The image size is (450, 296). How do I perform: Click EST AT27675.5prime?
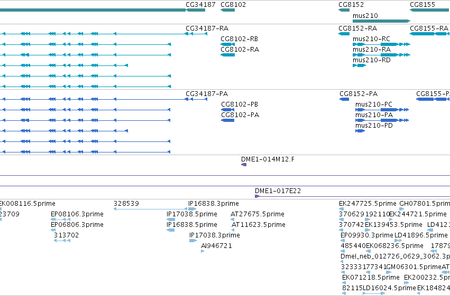coord(232,219)
